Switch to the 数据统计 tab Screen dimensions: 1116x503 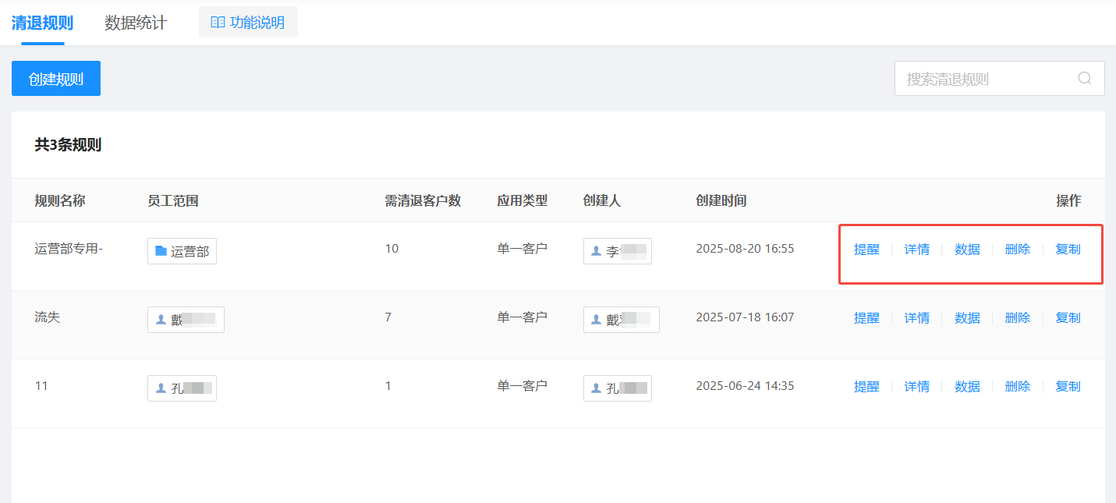coord(136,23)
